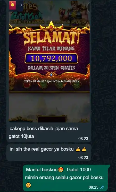Click the SELAMAT! heading text
116x192 pixels.
pyautogui.click(x=51, y=38)
